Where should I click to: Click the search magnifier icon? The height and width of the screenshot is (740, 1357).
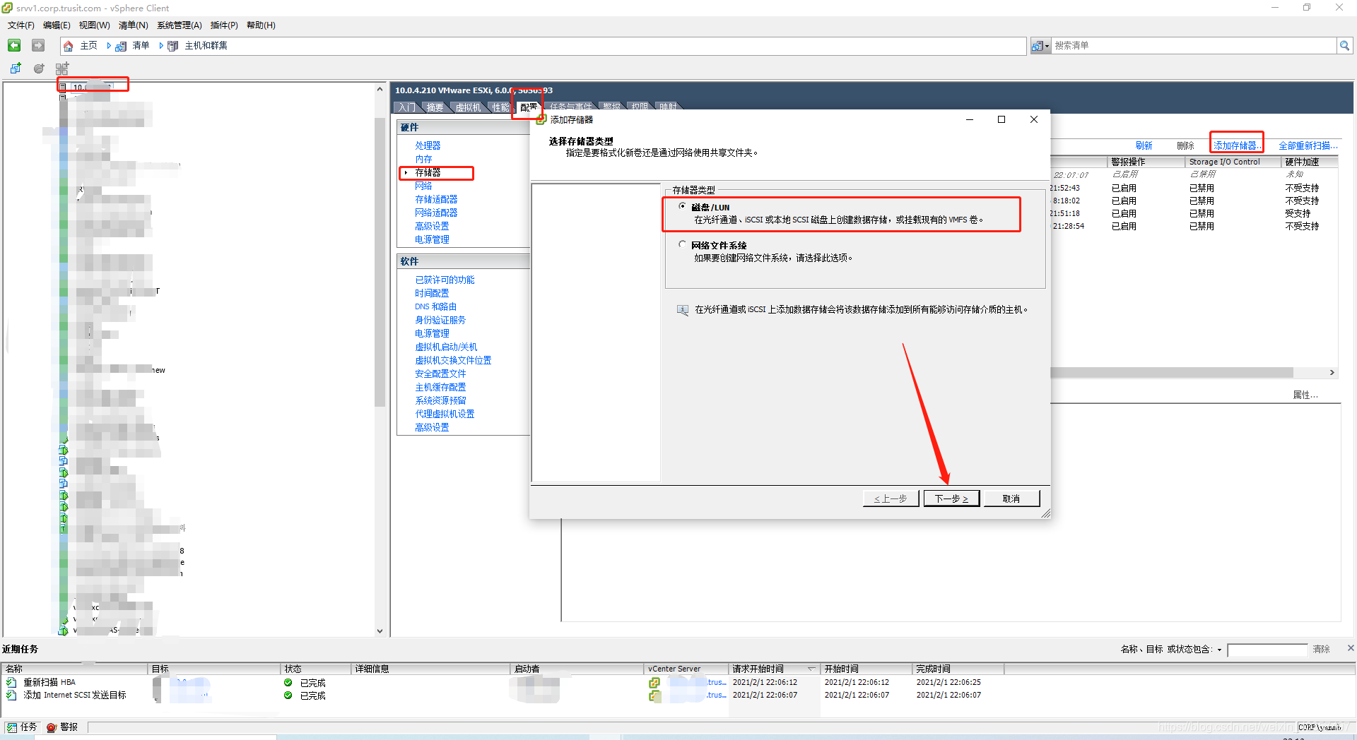pos(1344,46)
